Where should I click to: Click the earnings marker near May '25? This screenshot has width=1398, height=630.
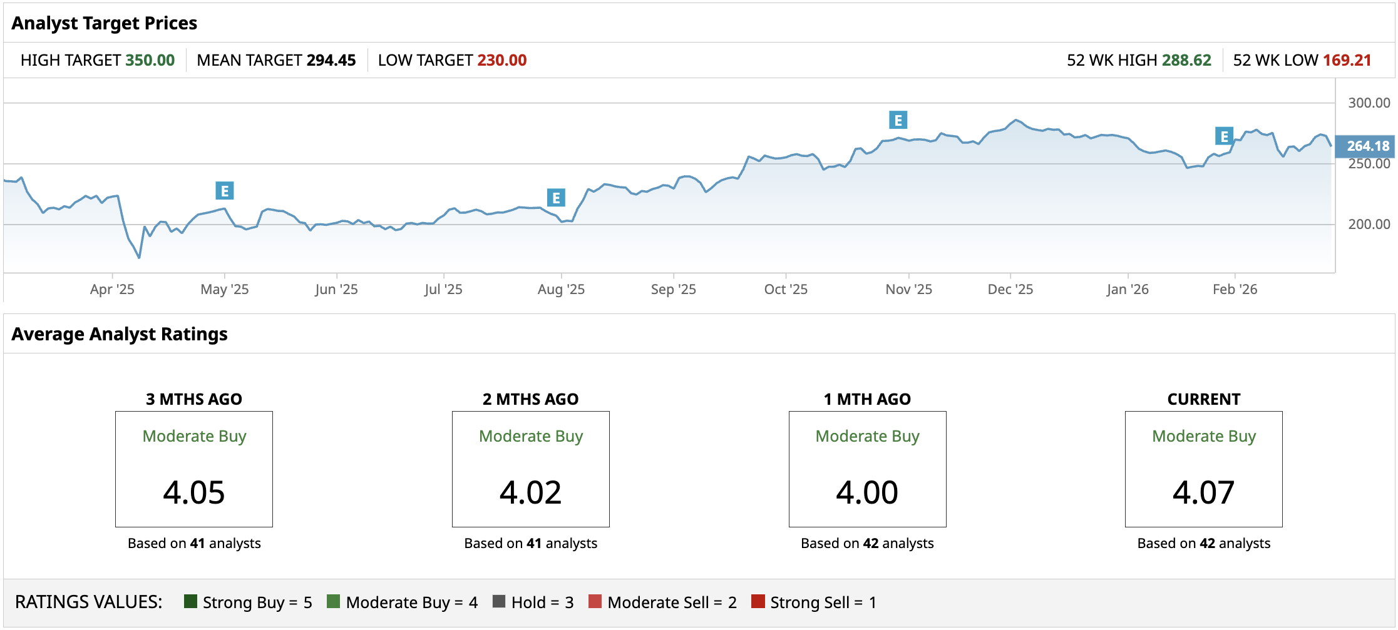[x=224, y=191]
